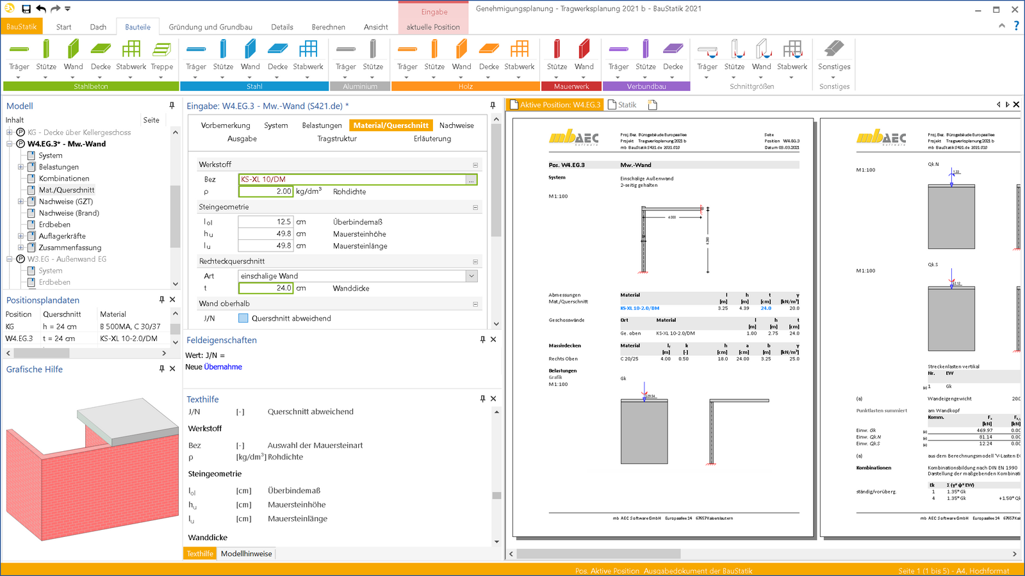Close the Texthilfe panel
The height and width of the screenshot is (576, 1025).
[493, 399]
